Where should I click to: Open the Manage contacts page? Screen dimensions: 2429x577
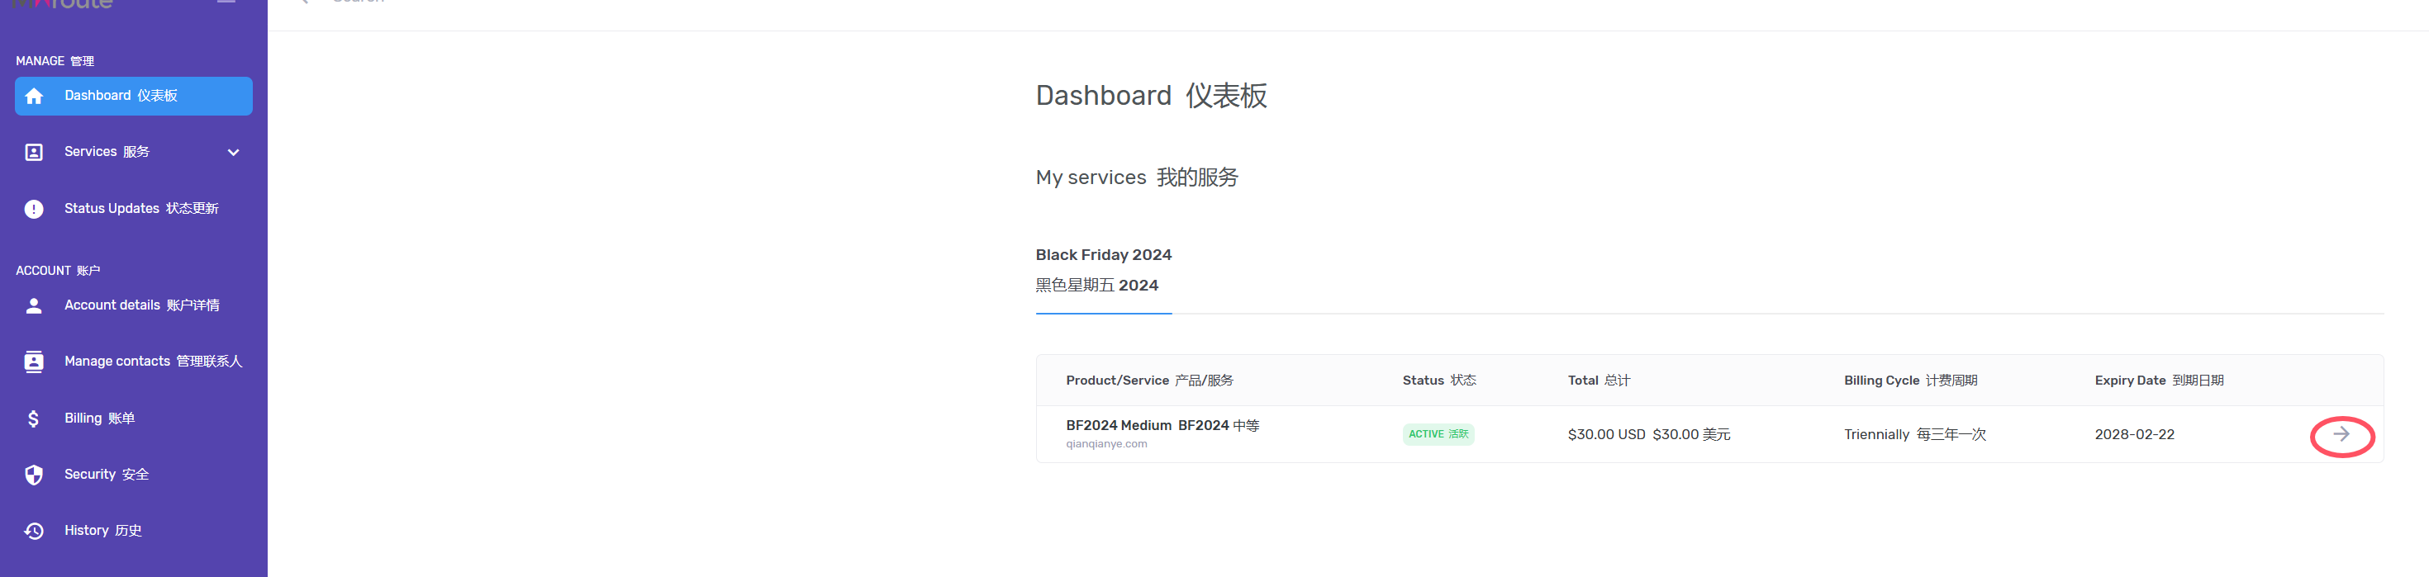coord(153,361)
